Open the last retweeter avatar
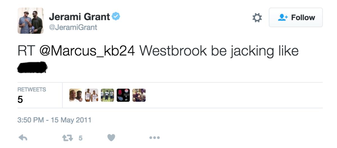 (139, 95)
